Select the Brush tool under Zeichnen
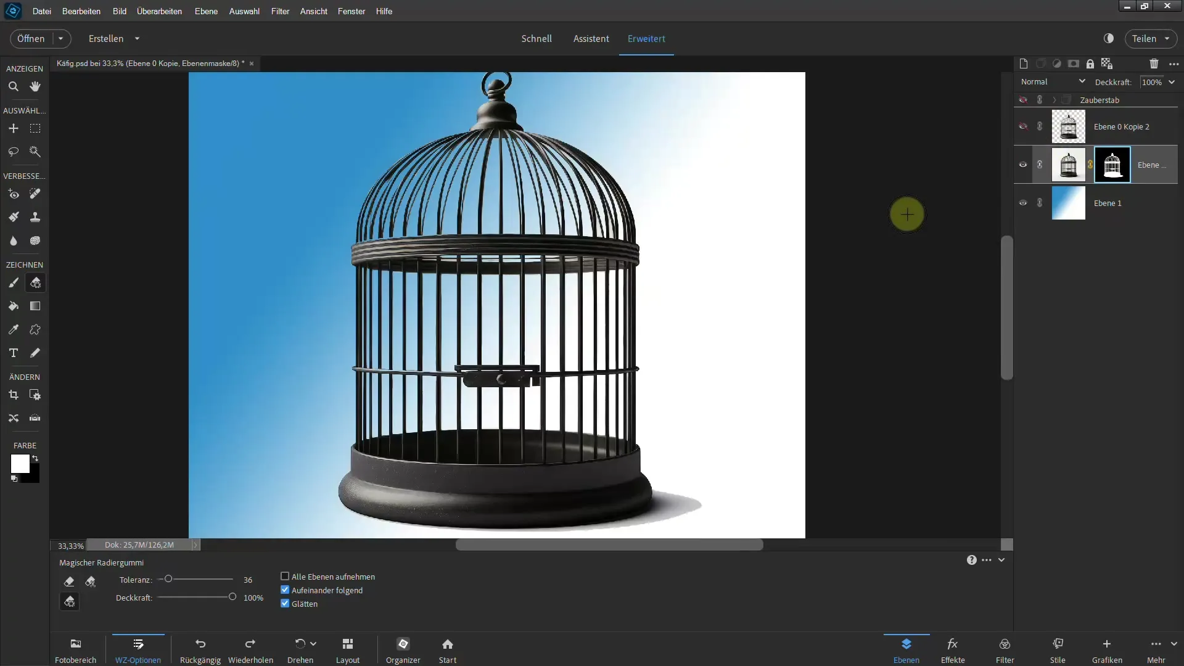 coord(13,283)
